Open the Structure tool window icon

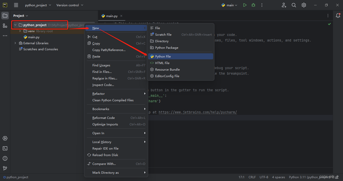(5, 26)
